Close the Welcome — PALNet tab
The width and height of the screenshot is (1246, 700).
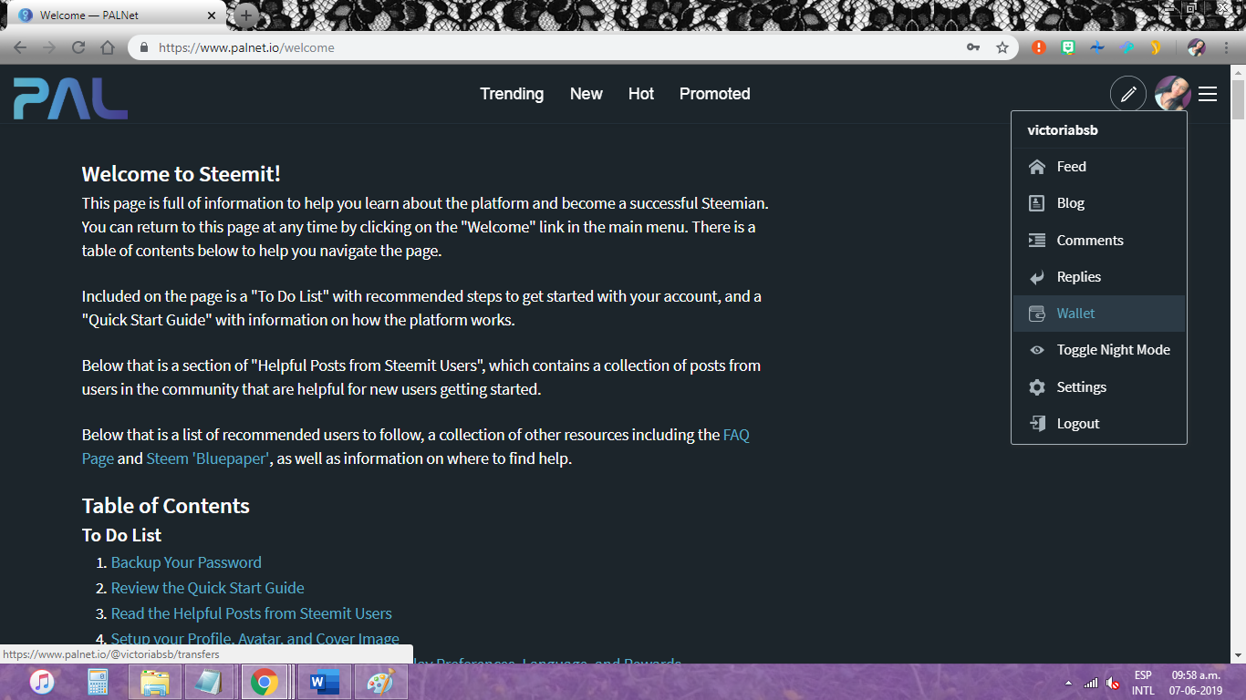pos(213,15)
